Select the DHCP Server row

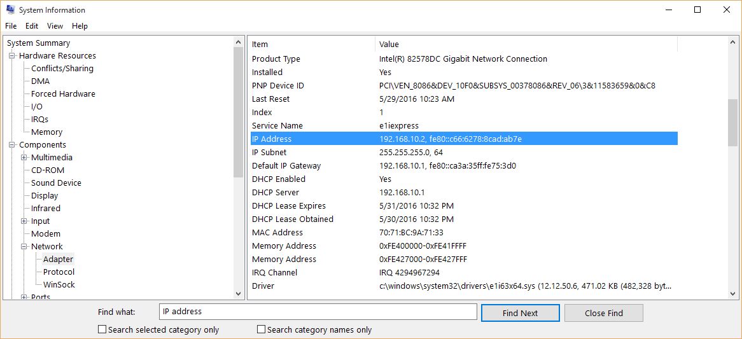[x=464, y=193]
